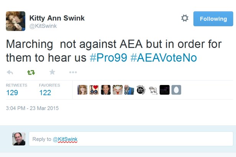236x157 pixels.
Task: Click your avatar beside the reply box
Action: pyautogui.click(x=19, y=139)
